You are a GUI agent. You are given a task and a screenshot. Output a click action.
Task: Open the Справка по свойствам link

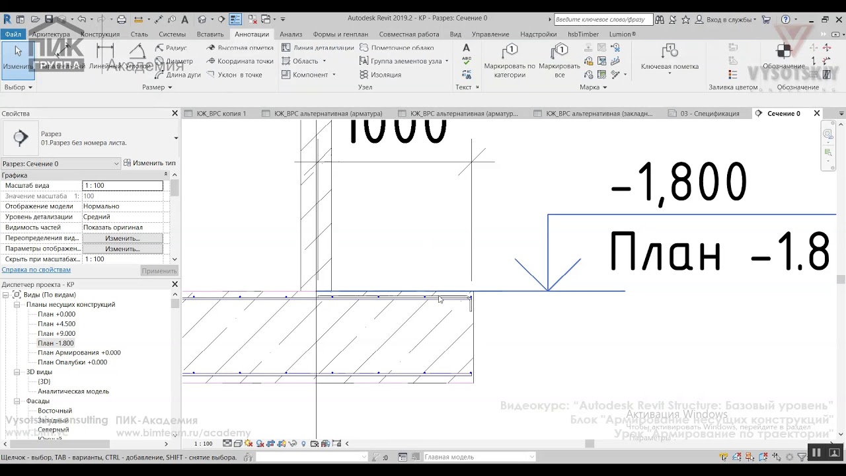(x=36, y=270)
